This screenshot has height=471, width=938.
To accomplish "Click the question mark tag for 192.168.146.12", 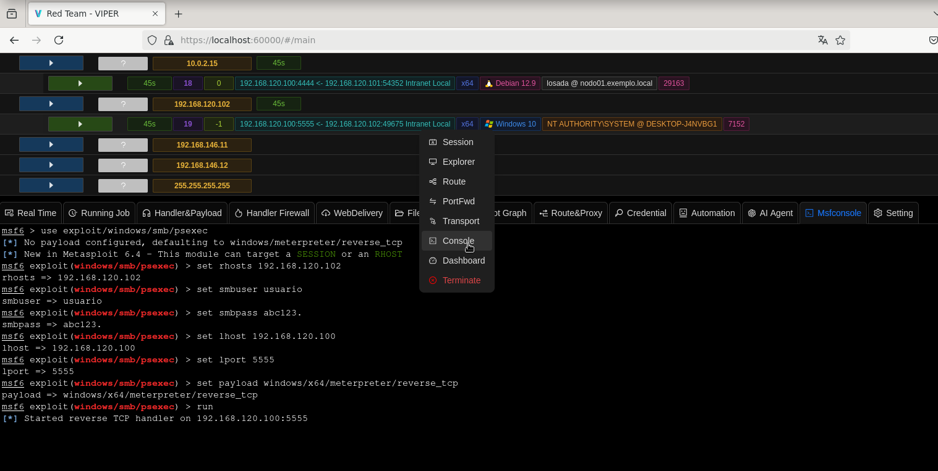I will coord(123,165).
